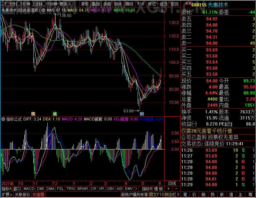Click the 减 marker on the price chart
Screen dimensions: 256x198
click(x=55, y=114)
